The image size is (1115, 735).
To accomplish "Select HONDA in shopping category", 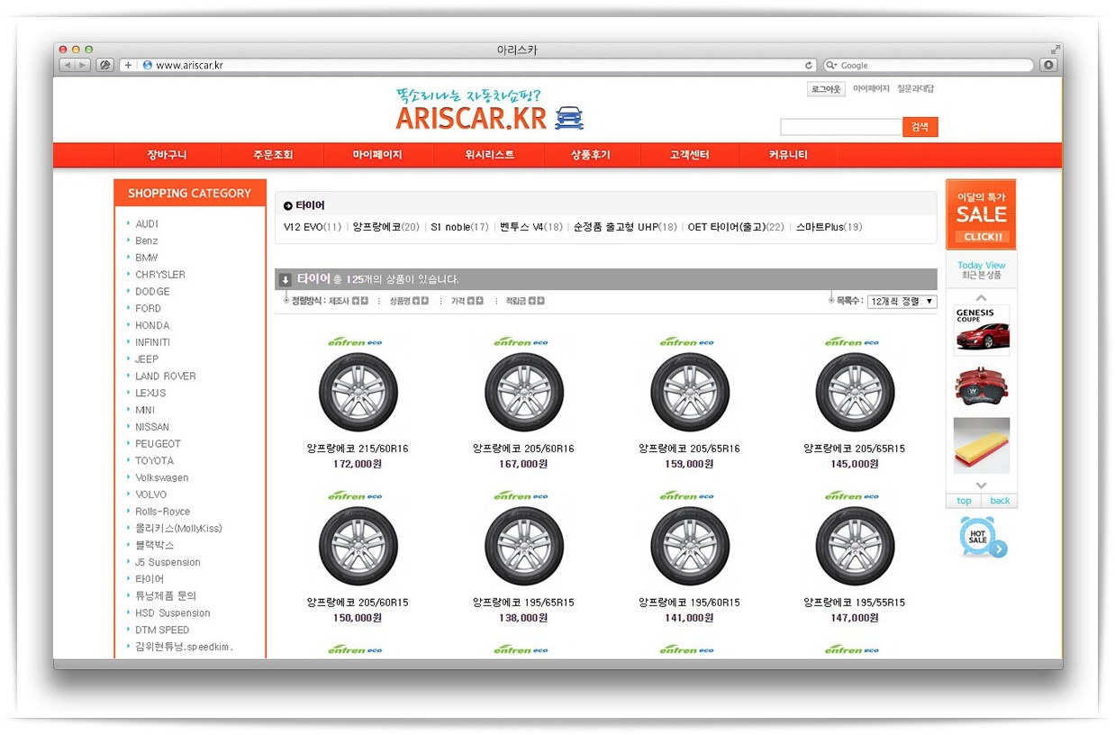I will point(152,325).
